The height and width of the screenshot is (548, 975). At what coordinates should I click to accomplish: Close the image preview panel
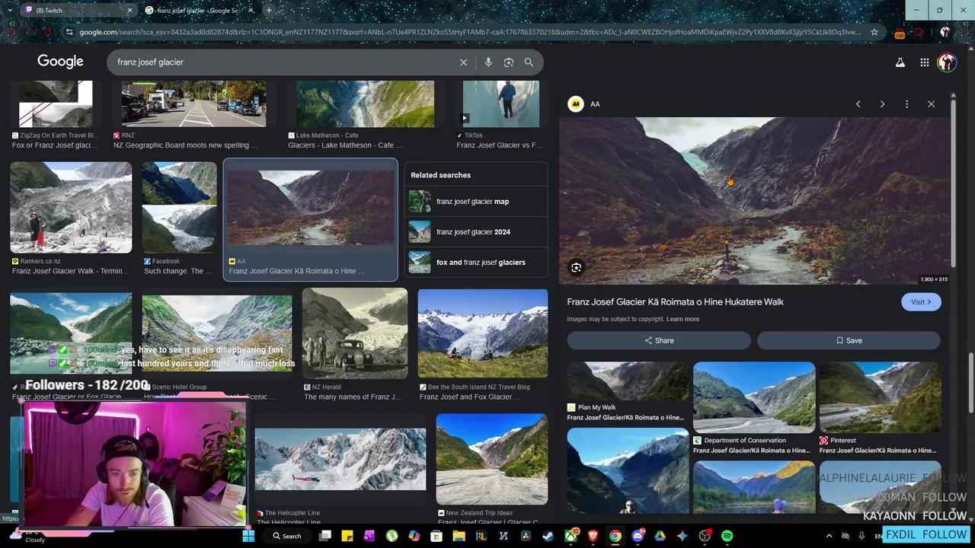[931, 104]
